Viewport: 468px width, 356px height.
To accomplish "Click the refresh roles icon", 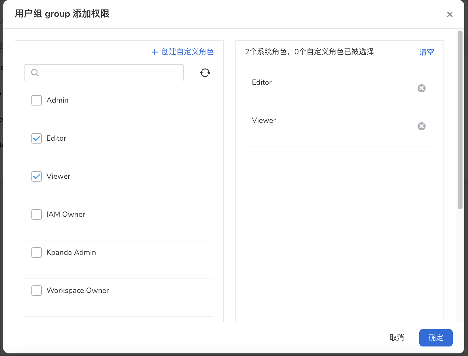I will coord(205,73).
